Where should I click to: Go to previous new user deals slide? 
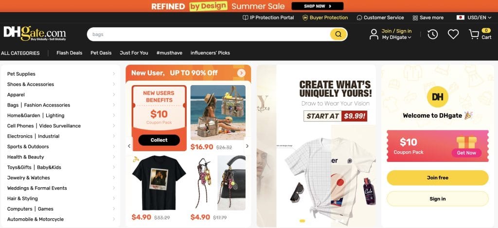129,146
